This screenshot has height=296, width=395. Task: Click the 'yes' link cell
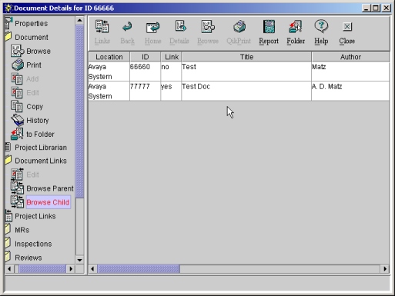[x=171, y=91]
